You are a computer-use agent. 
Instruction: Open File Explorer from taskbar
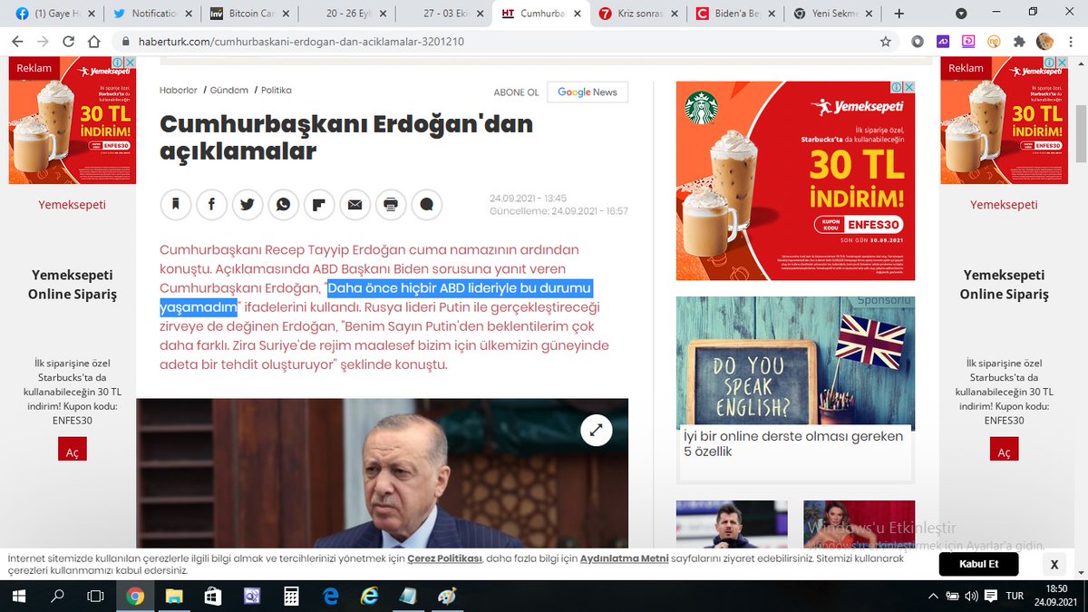pyautogui.click(x=173, y=597)
